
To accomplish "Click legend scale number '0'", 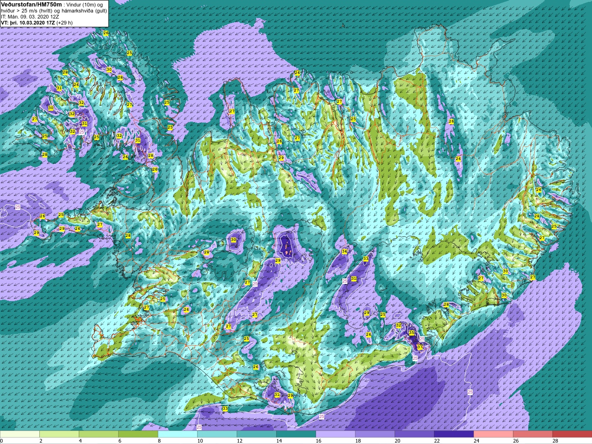I will [1, 441].
